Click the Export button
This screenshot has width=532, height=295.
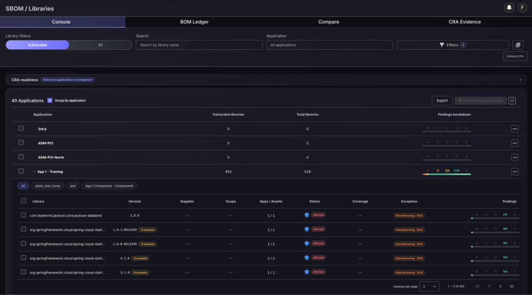(x=442, y=101)
